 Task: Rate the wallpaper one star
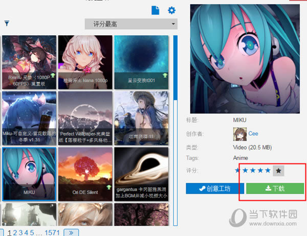point(237,171)
